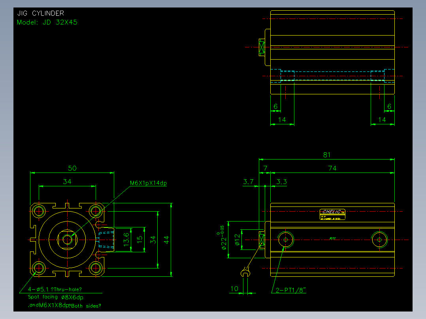Click the top-left mounting hole circle

click(39, 211)
